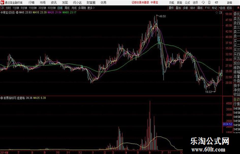Select the 多周期 multi-period tab
Screen dimensions: 240x154
tap(82, 8)
